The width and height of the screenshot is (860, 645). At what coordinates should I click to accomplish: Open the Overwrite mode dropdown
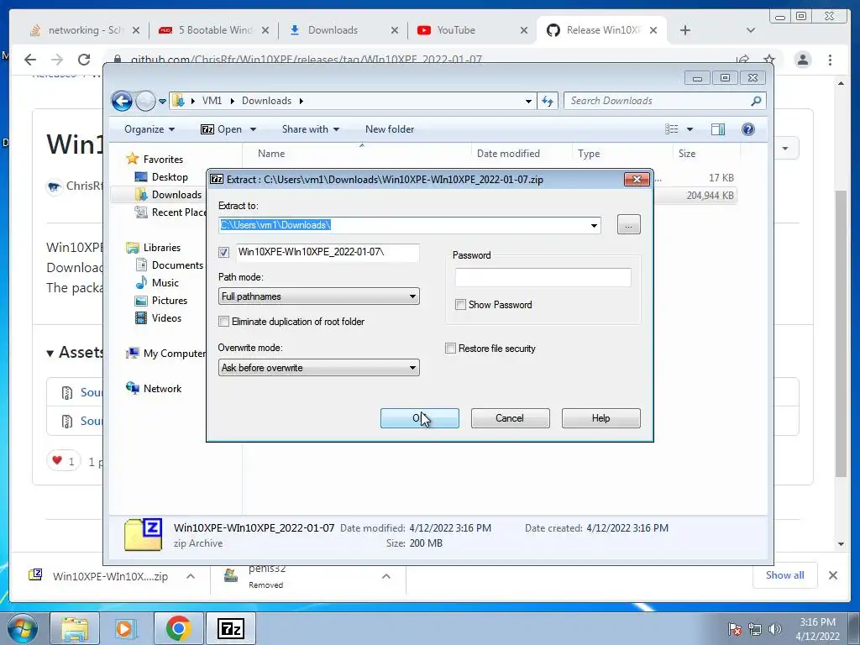point(318,368)
